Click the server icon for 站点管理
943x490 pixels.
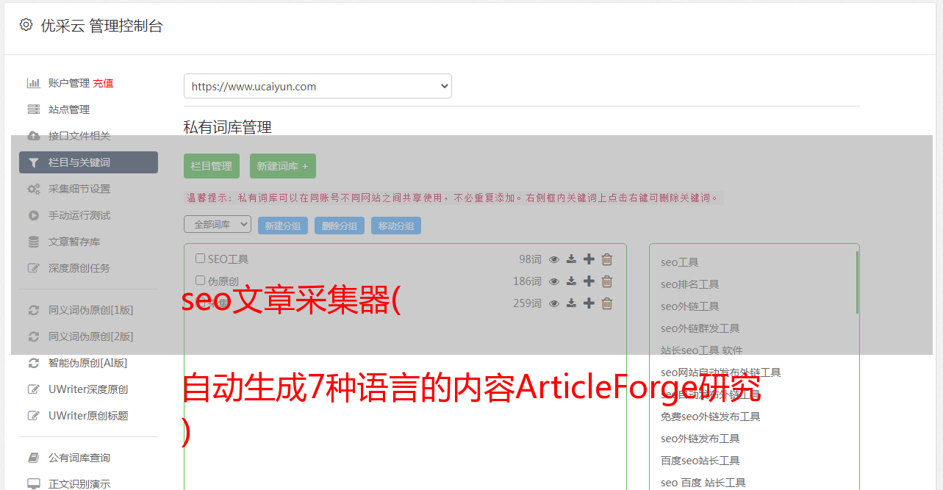point(33,109)
